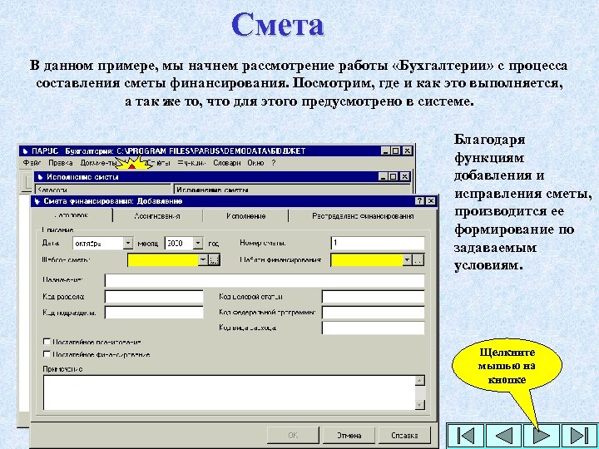This screenshot has width=599, height=449.
Task: Open the Правка menu
Action: point(61,163)
